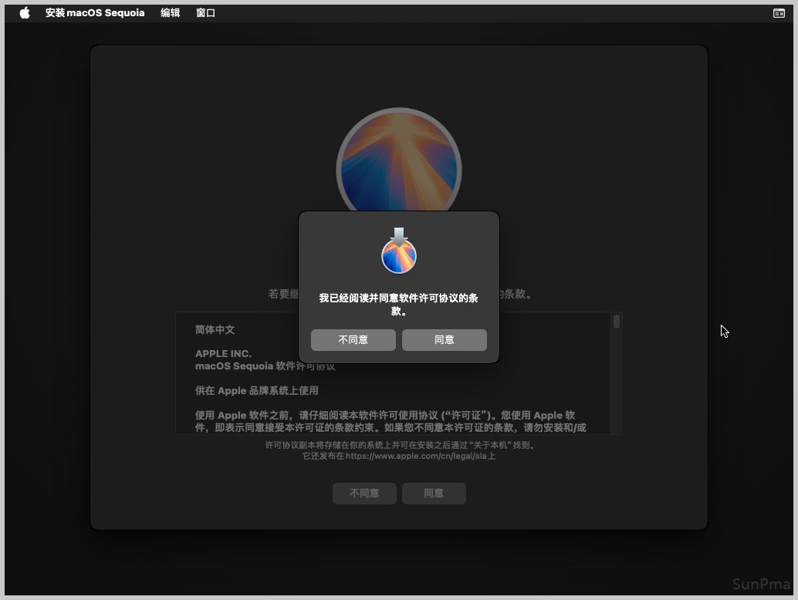Screen dimensions: 798x600
Task: Click the APPLE INC. line
Action: (x=223, y=354)
